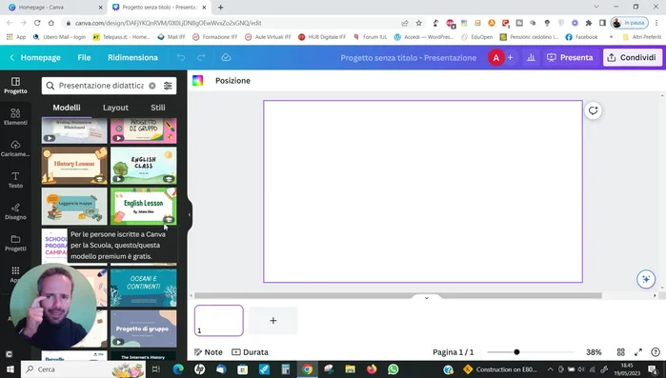
Task: Click the 38% zoom value
Action: point(594,352)
